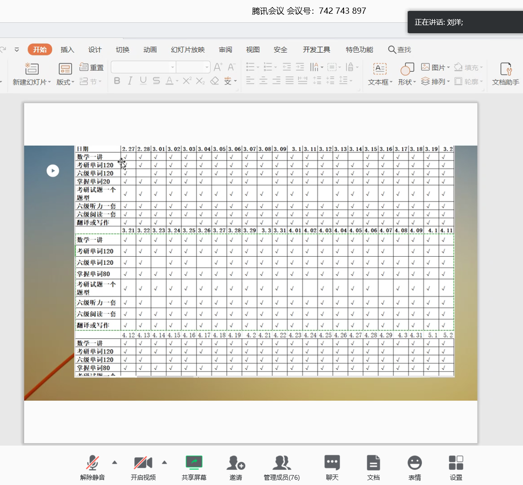This screenshot has width=523, height=485.
Task: Click the 重置 reset button
Action: click(x=92, y=67)
